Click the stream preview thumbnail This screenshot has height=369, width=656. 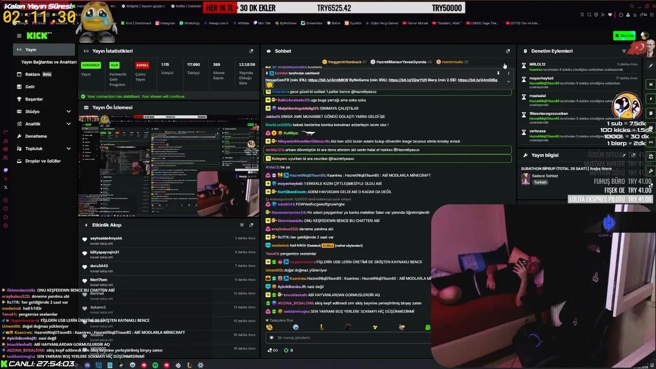tap(169, 166)
